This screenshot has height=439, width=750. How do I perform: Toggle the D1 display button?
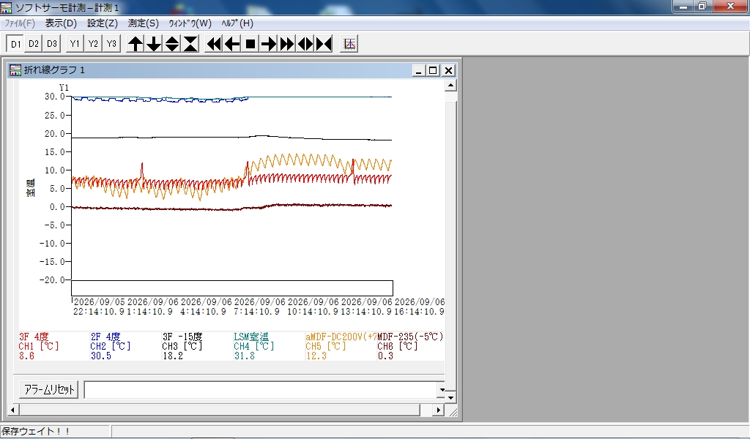(x=15, y=44)
